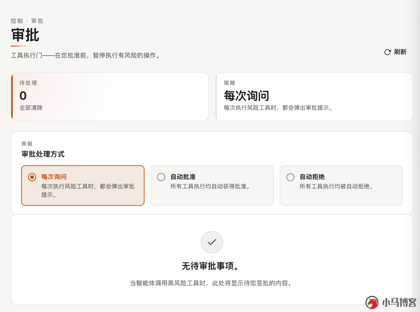Open the 审批 breadcrumb item
The width and height of the screenshot is (420, 312).
point(37,21)
